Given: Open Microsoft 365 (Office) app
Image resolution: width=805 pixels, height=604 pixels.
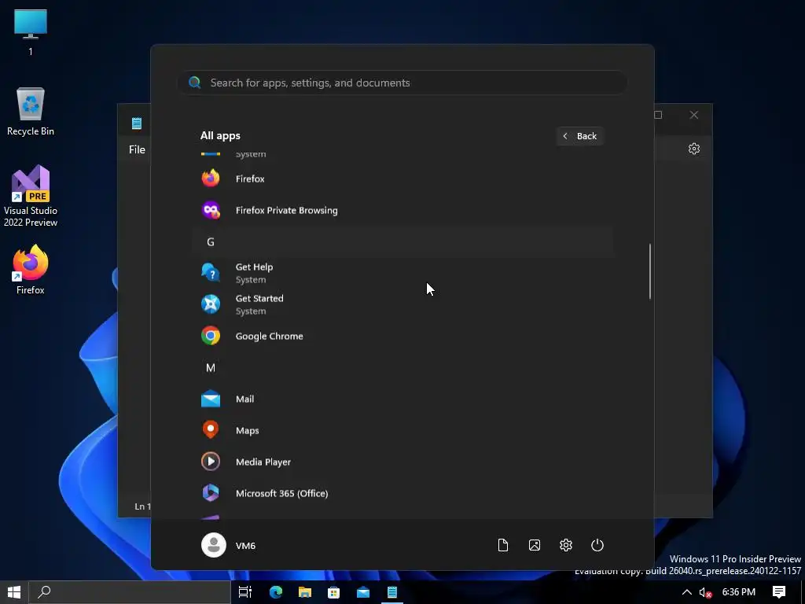Looking at the screenshot, I should 402,493.
